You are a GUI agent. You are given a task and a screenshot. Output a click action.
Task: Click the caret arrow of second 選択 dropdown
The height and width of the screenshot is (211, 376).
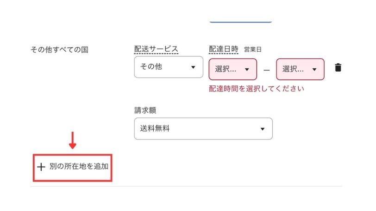pyautogui.click(x=315, y=70)
